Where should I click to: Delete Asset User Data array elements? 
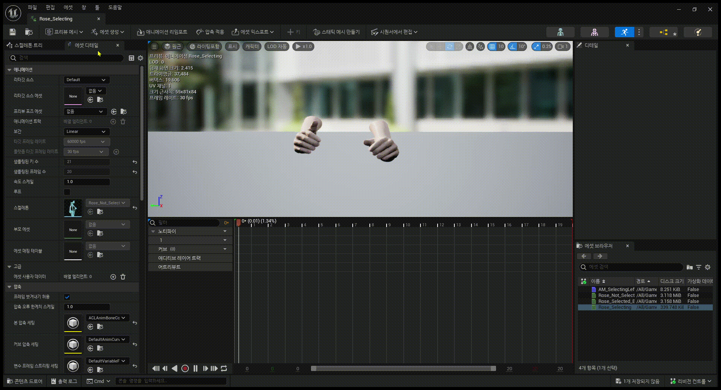(123, 277)
